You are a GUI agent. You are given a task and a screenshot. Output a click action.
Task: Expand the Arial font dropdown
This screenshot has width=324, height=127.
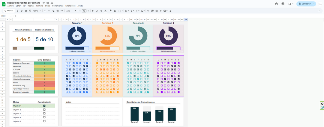72,11
